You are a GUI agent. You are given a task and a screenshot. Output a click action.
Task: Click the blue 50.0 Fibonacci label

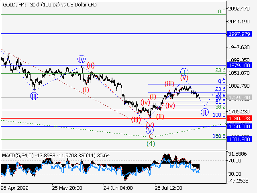(x=220, y=98)
